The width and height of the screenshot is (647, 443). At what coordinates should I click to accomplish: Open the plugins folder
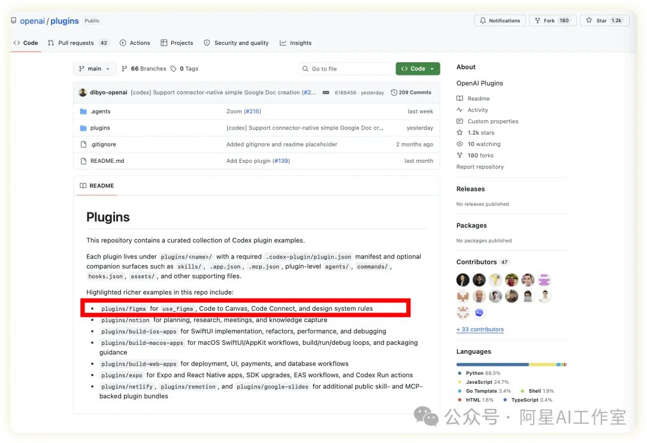click(x=100, y=128)
